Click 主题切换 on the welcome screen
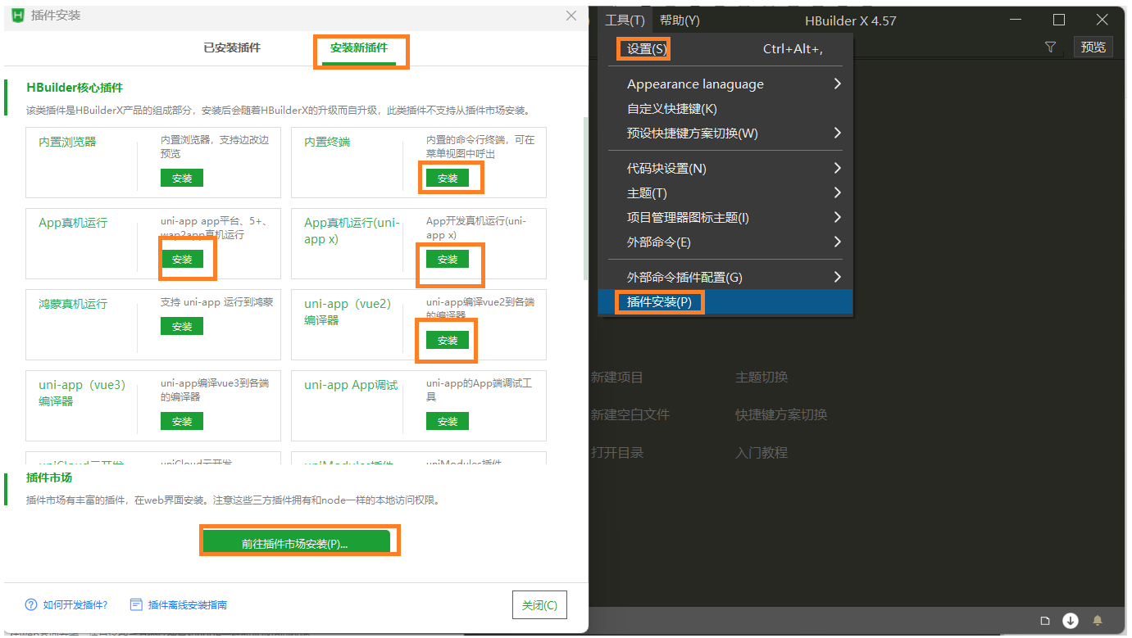The width and height of the screenshot is (1132, 638). pyautogui.click(x=761, y=378)
